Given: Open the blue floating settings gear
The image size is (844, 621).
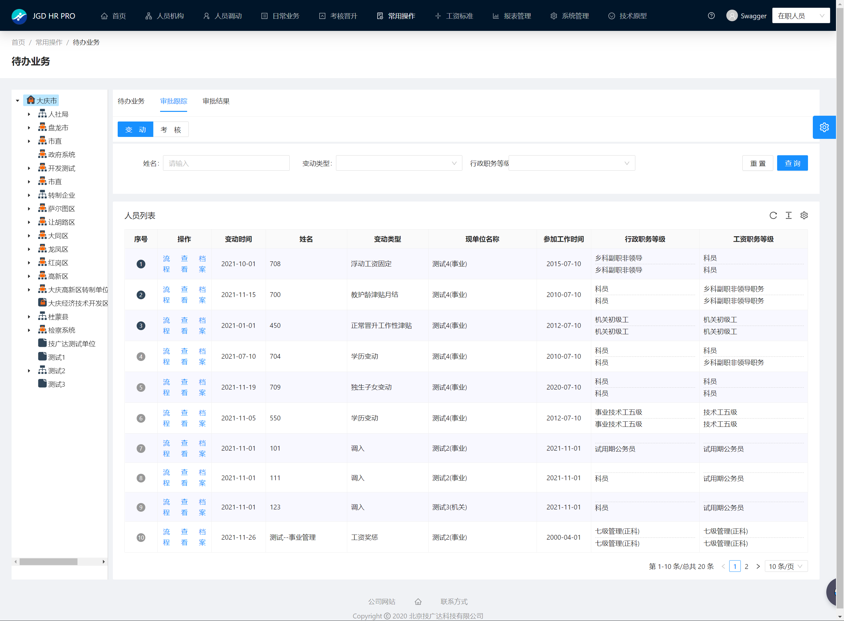Looking at the screenshot, I should click(824, 127).
